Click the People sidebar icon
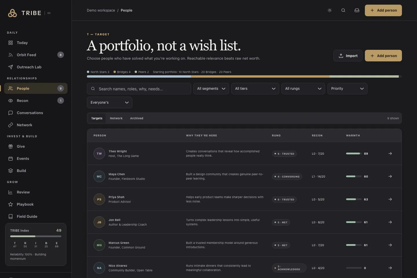The height and width of the screenshot is (278, 417). coord(11,88)
